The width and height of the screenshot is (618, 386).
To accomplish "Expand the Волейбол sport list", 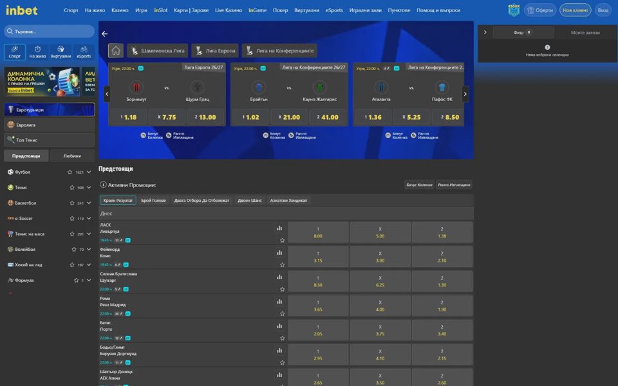I will tap(89, 250).
